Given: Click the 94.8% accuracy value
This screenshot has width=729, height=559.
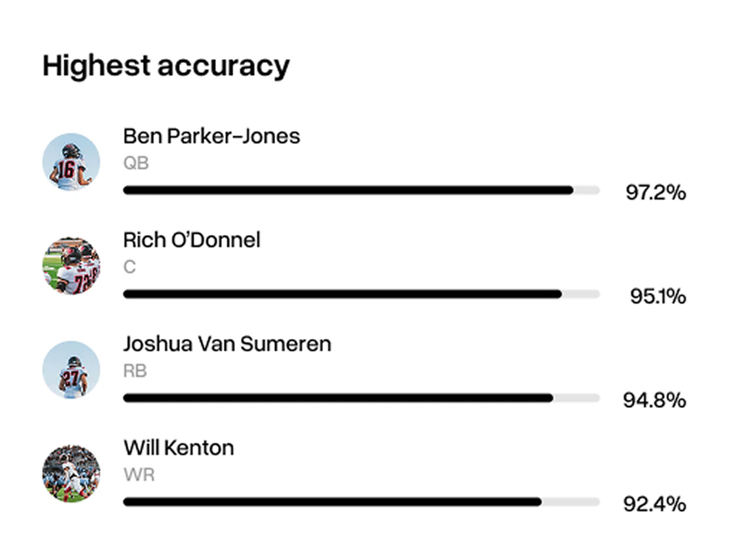Looking at the screenshot, I should pyautogui.click(x=654, y=400).
